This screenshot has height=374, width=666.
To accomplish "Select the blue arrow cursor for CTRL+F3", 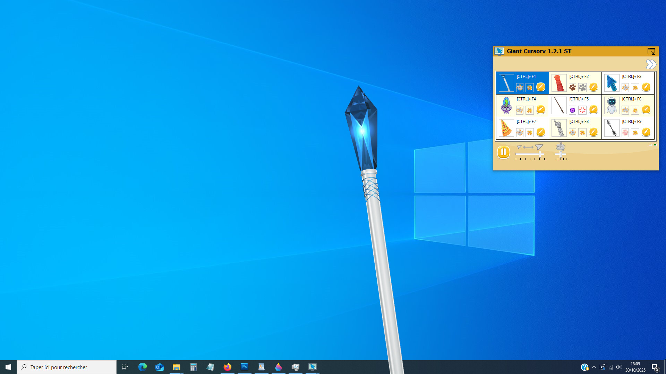I will click(x=611, y=83).
